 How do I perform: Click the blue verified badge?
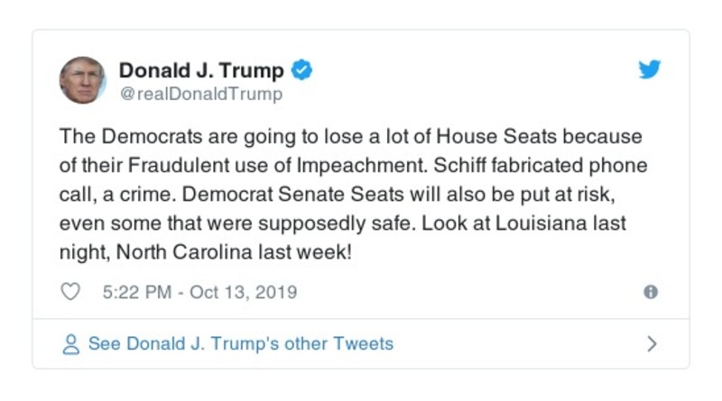pos(303,70)
